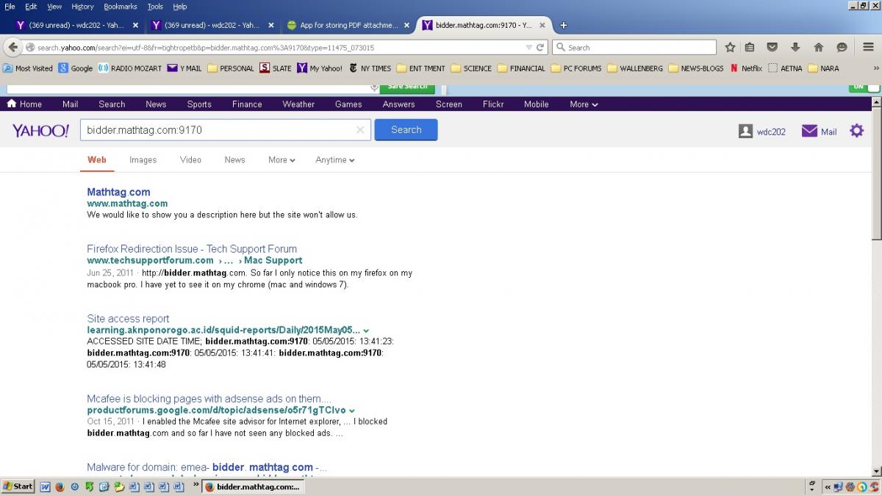
Task: Close the App for storing PDF tab
Action: coord(407,25)
